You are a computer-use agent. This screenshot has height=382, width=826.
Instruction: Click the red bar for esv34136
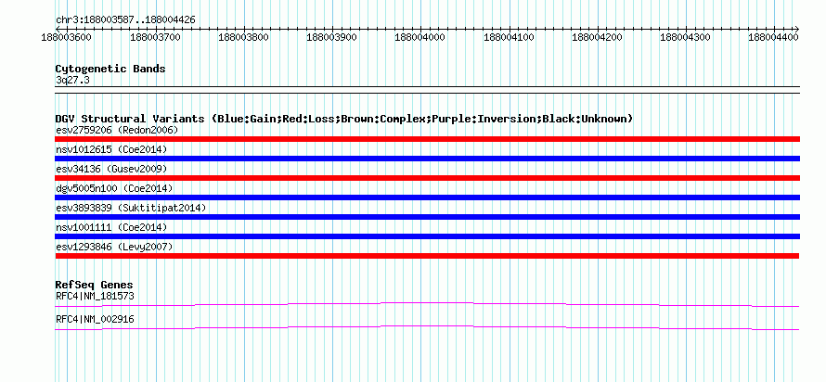(428, 178)
